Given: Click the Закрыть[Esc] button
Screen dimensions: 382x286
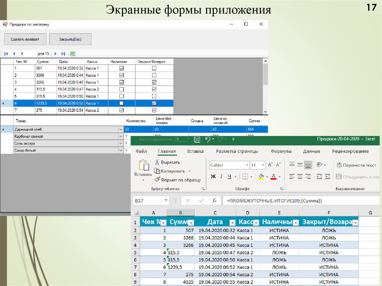Looking at the screenshot, I should pos(70,39).
